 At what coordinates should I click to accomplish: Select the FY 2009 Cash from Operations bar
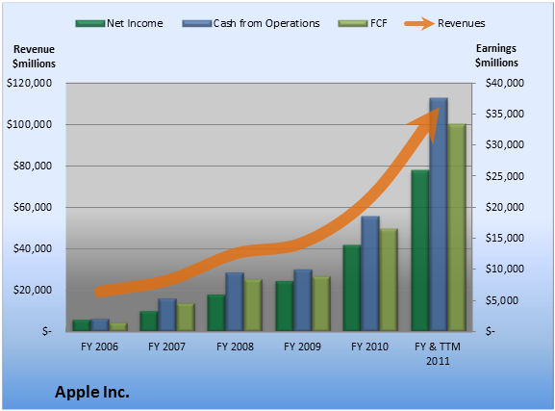[303, 300]
